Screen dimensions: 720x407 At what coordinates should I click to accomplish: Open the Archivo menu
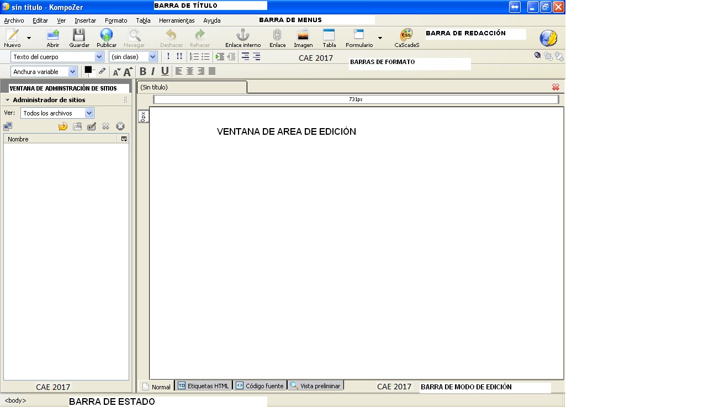(x=14, y=20)
